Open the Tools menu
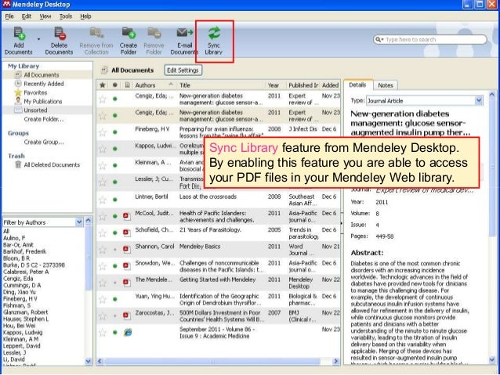 pos(66,16)
